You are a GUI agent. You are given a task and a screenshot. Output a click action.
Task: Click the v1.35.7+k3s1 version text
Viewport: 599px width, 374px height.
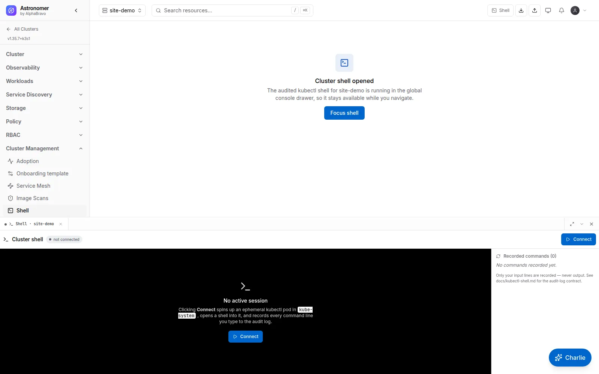point(19,39)
